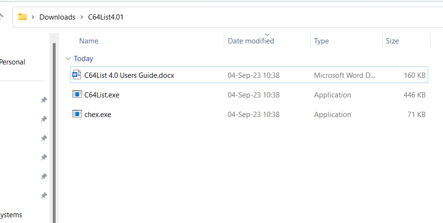
Task: Click the C64List.exe application icon
Action: (x=77, y=95)
